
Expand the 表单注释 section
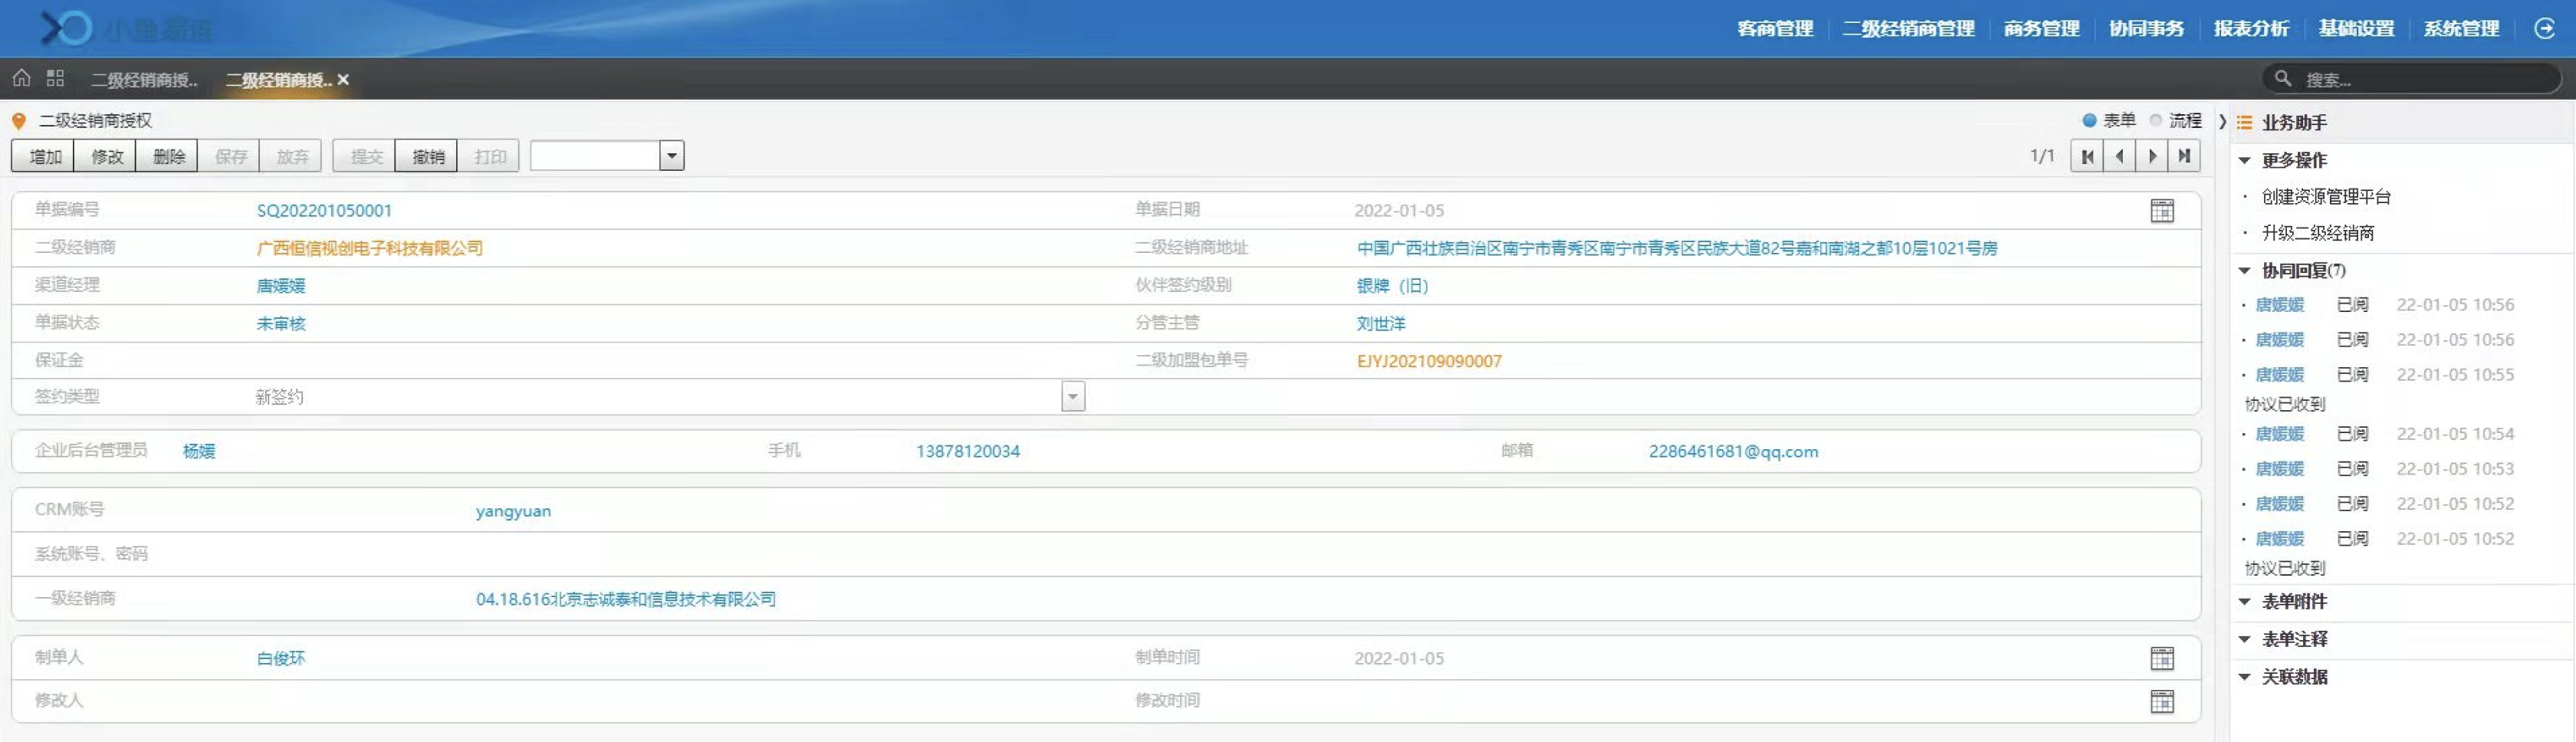point(2245,639)
